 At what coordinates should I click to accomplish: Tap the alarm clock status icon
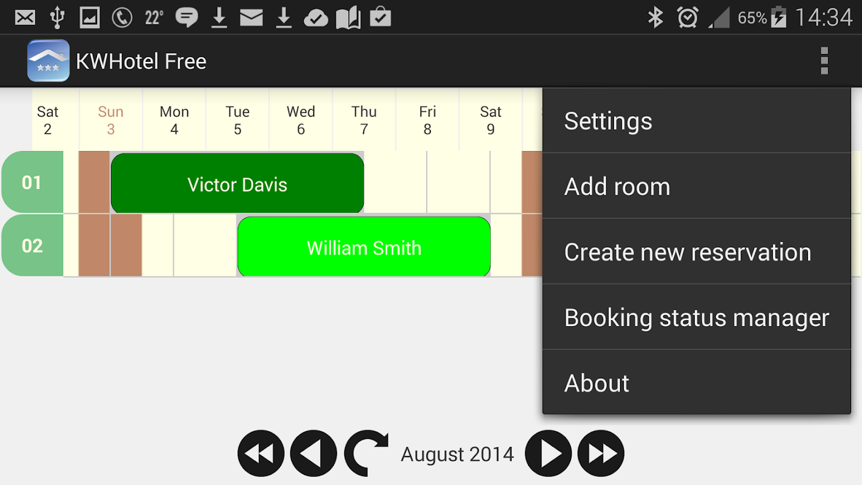[x=687, y=18]
